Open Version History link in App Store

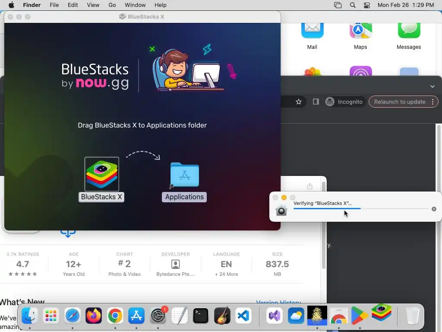tap(278, 303)
